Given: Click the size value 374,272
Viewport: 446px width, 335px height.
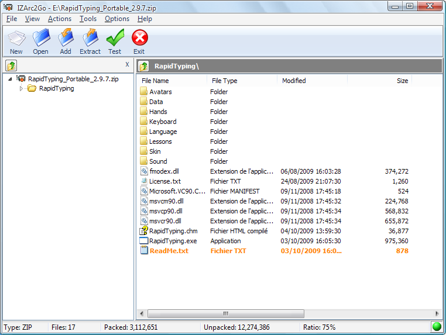Looking at the screenshot, I should (x=396, y=171).
